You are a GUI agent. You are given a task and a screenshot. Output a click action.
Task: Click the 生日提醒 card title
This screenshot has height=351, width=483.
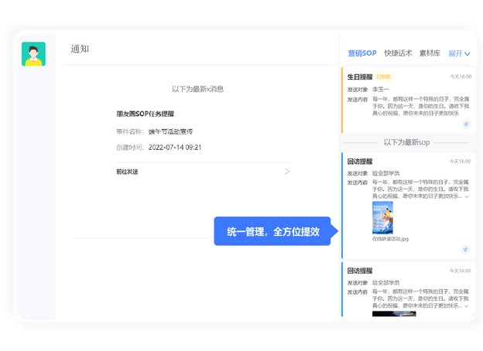point(360,77)
